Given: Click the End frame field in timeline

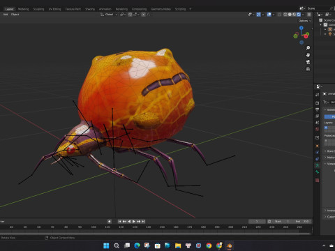Looking at the screenshot, I should [302, 221].
